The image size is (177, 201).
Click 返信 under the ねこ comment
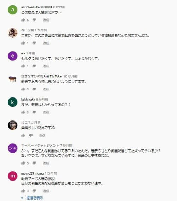point(42,135)
